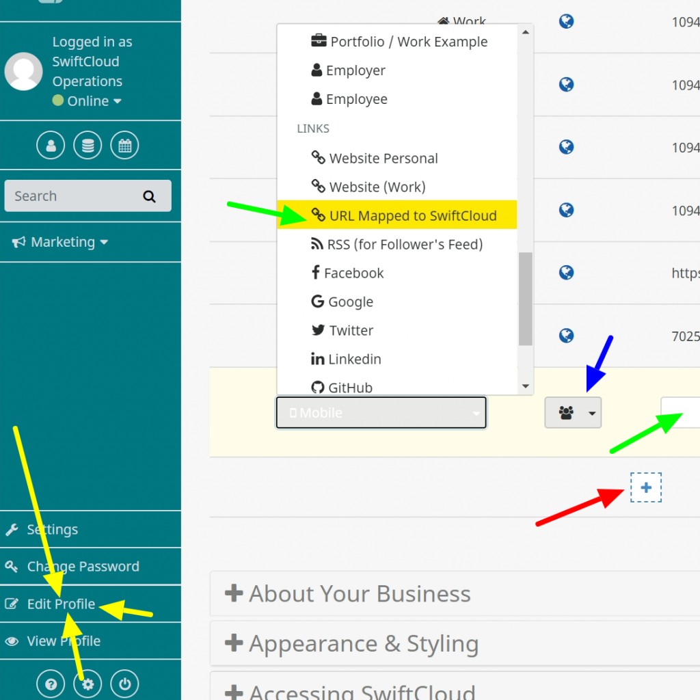Open the Mobile phone type dropdown
This screenshot has height=700, width=700.
tap(381, 412)
